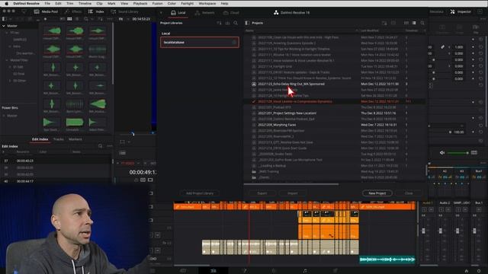
Task: Open the Workspace menu
Action: [x=207, y=3]
